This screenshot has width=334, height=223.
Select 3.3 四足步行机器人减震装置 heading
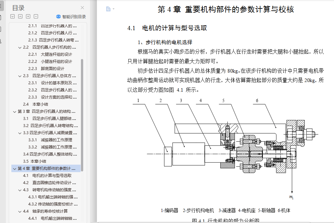coord(50,133)
